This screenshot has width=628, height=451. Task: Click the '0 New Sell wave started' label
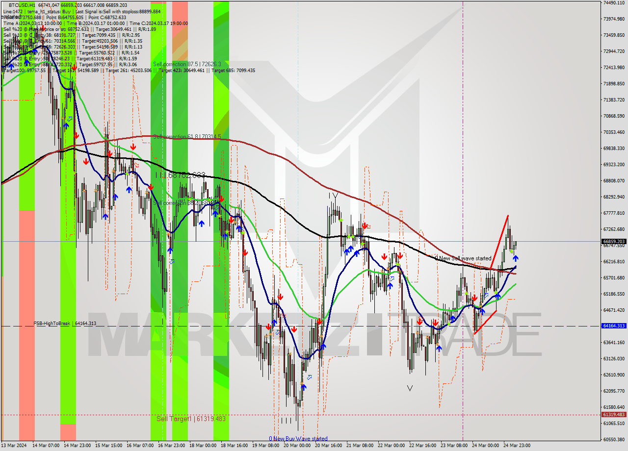[463, 258]
